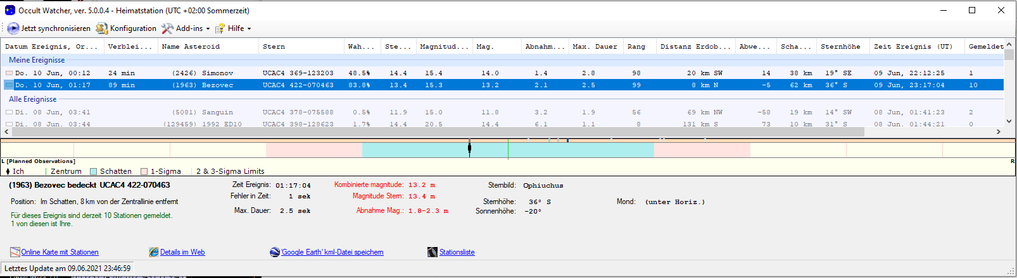This screenshot has height=278, width=1017.
Task: Toggle the checkbox for the Simonov event
Action: tap(9, 73)
